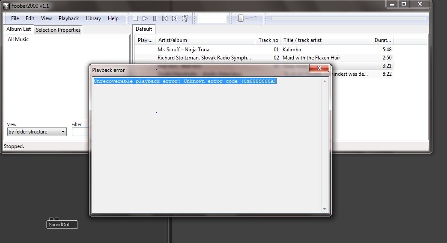Open the 'by folder structure' view dropdown
Screen dimensions: 447x243
[37, 132]
